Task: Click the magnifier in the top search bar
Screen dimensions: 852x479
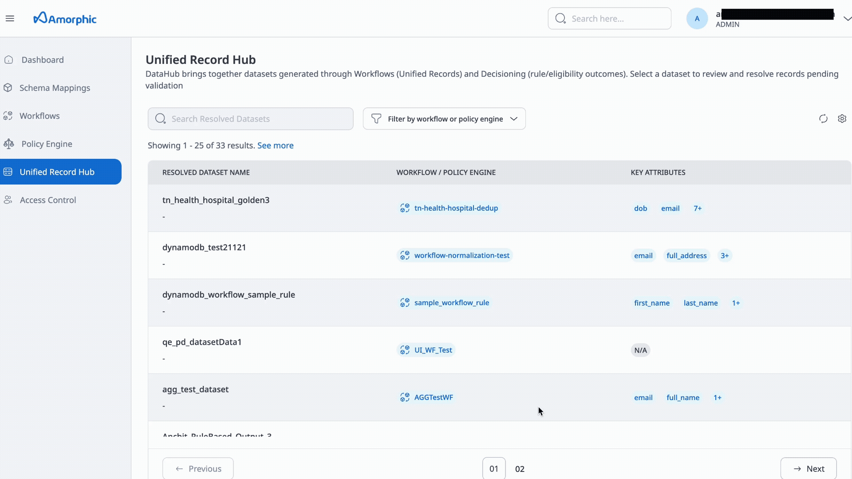Action: (x=560, y=18)
